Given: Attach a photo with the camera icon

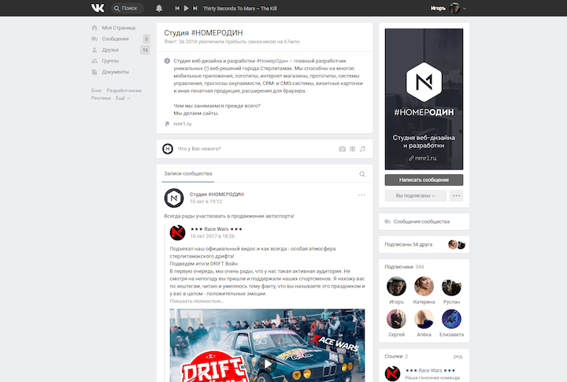Looking at the screenshot, I should 342,149.
